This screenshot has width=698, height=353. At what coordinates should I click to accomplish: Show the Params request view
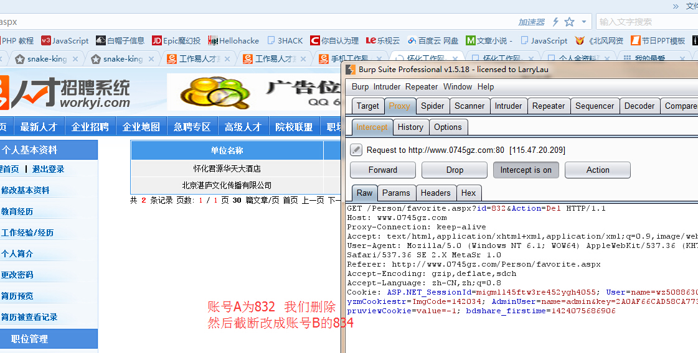pyautogui.click(x=396, y=193)
